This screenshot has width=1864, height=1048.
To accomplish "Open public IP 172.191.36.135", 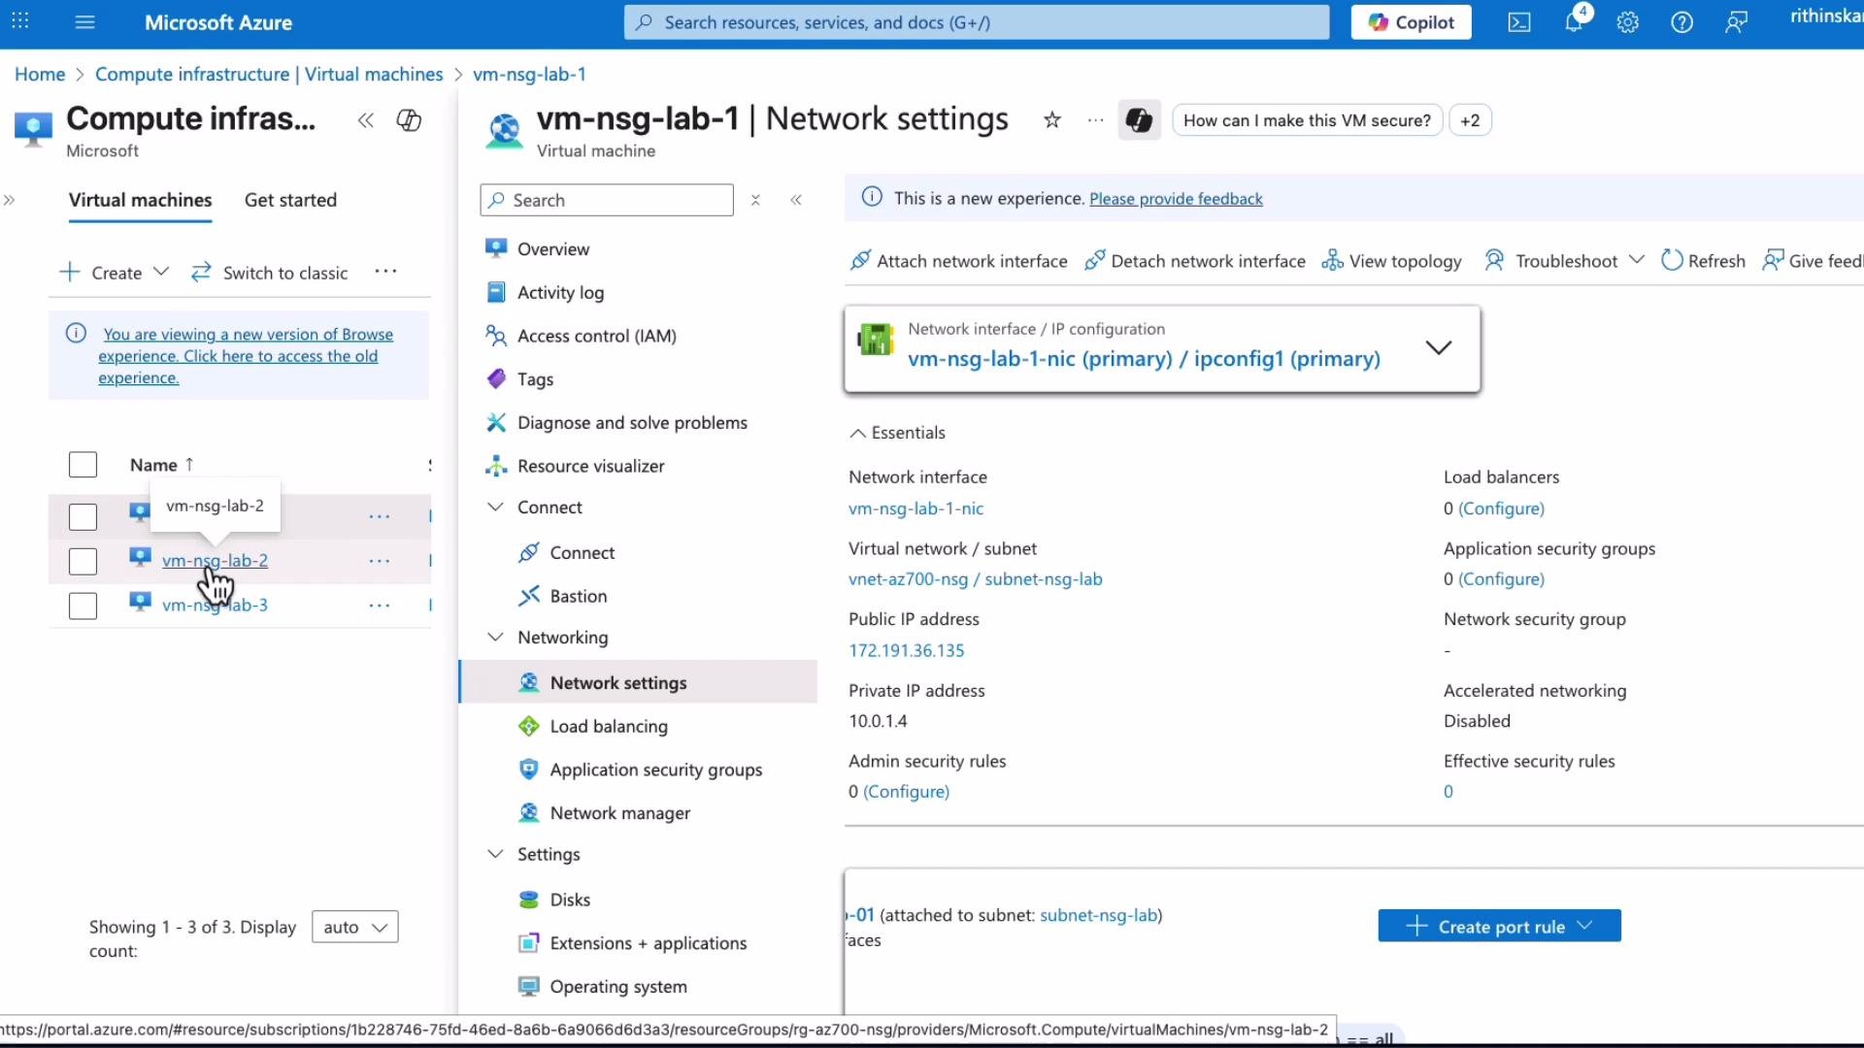I will 907,650.
